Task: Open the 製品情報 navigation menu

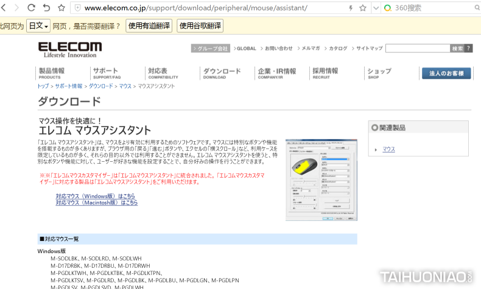Action: coord(52,73)
